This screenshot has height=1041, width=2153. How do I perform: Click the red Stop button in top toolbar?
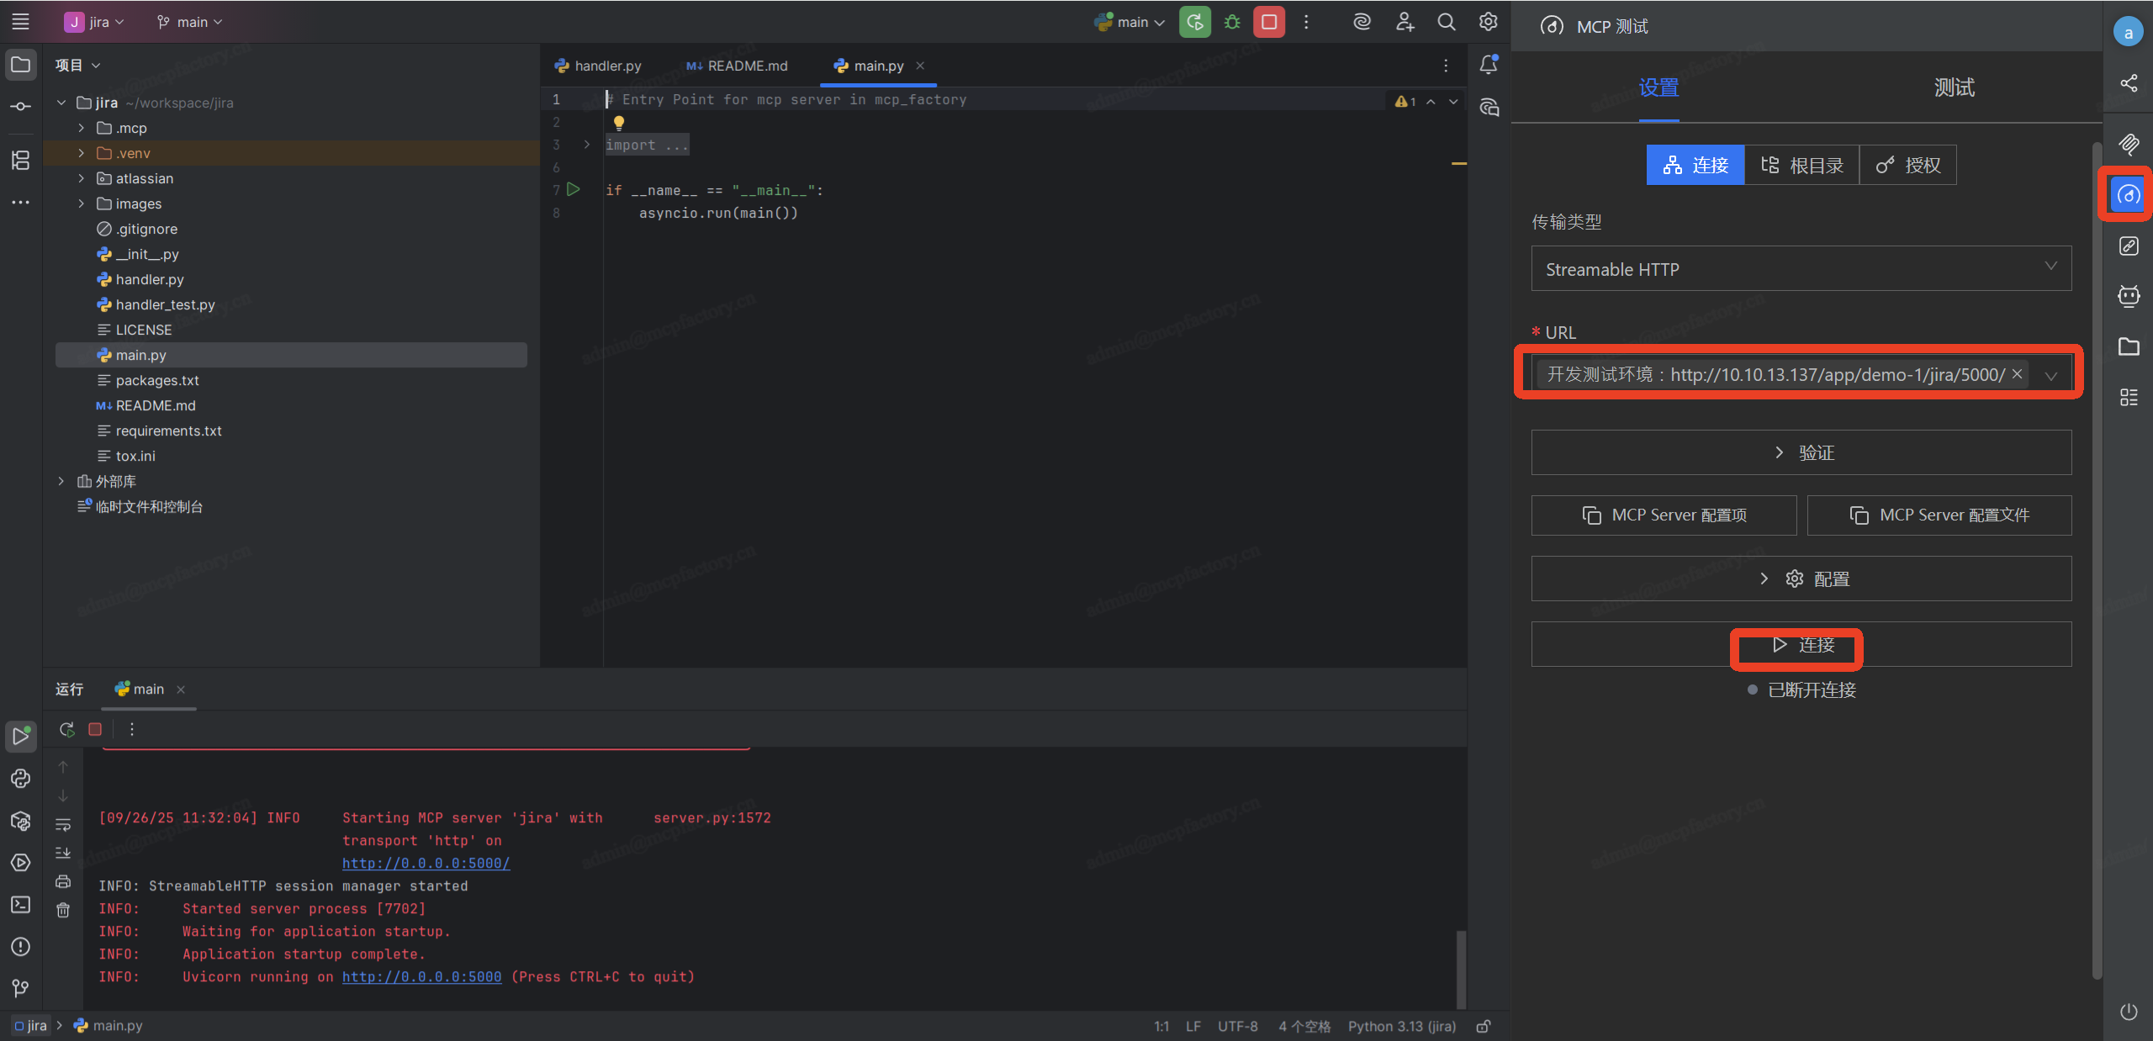click(1269, 22)
